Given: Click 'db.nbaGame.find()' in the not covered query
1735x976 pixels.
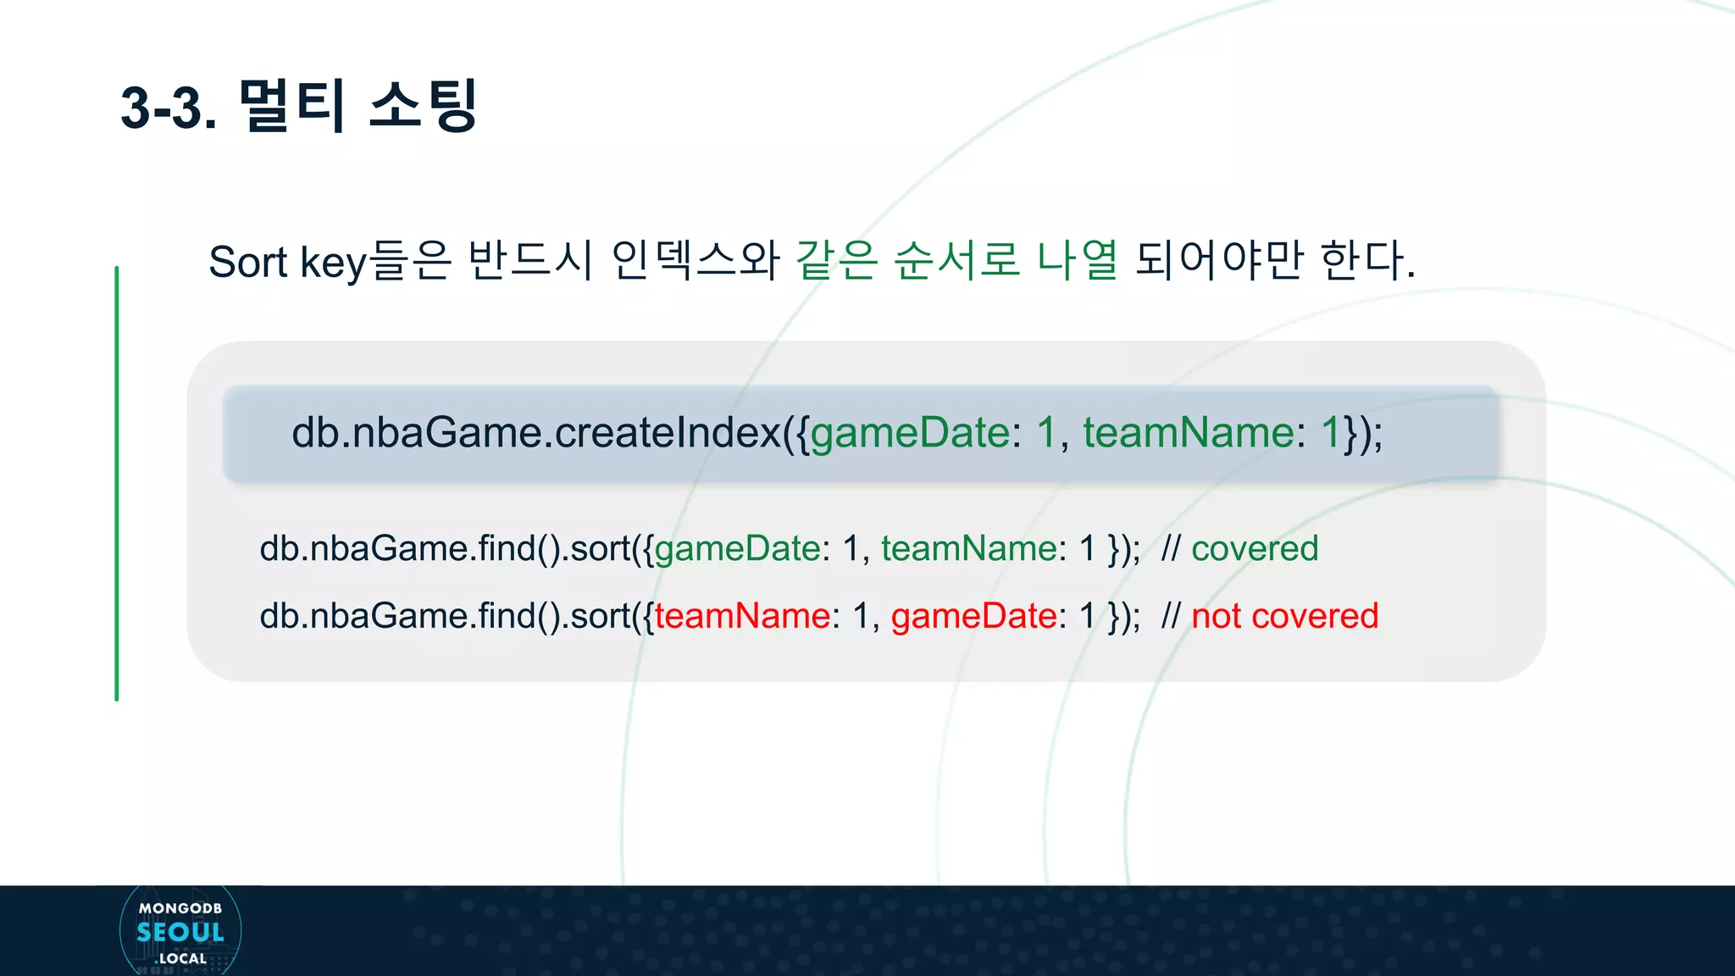Looking at the screenshot, I should (x=410, y=616).
